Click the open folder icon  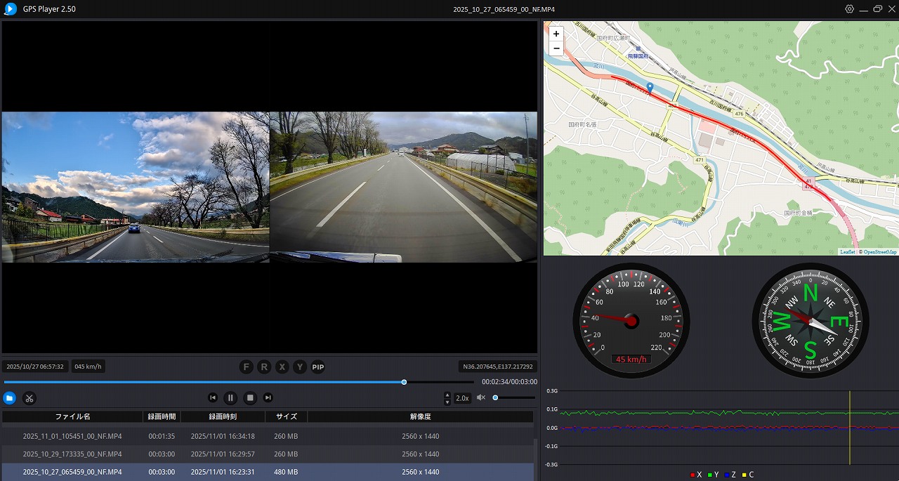click(9, 398)
